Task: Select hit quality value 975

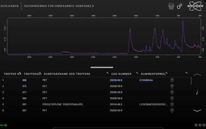Action: 25,86
